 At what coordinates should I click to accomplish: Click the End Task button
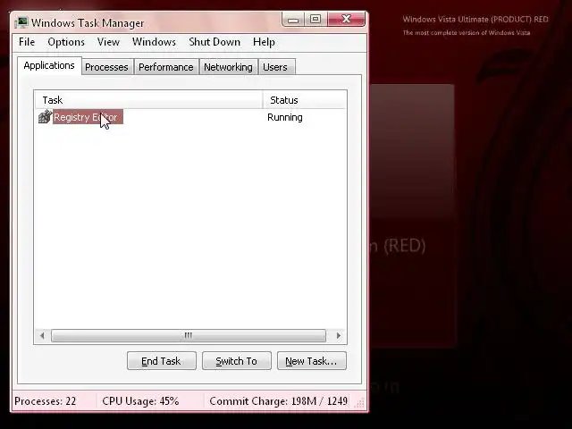pyautogui.click(x=162, y=361)
